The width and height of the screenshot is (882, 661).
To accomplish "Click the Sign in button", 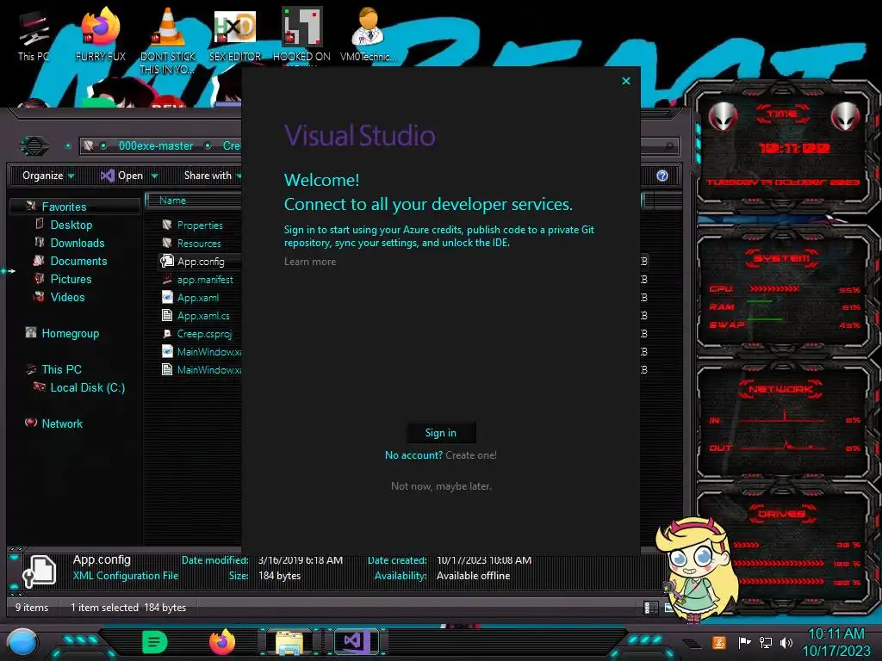I will pos(441,433).
